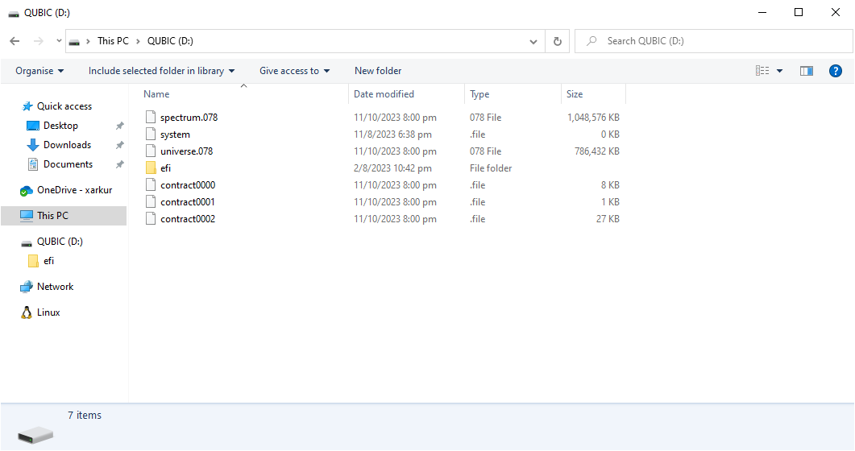The width and height of the screenshot is (855, 451).
Task: Click the Documents page icon in sidebar
Action: pos(33,164)
